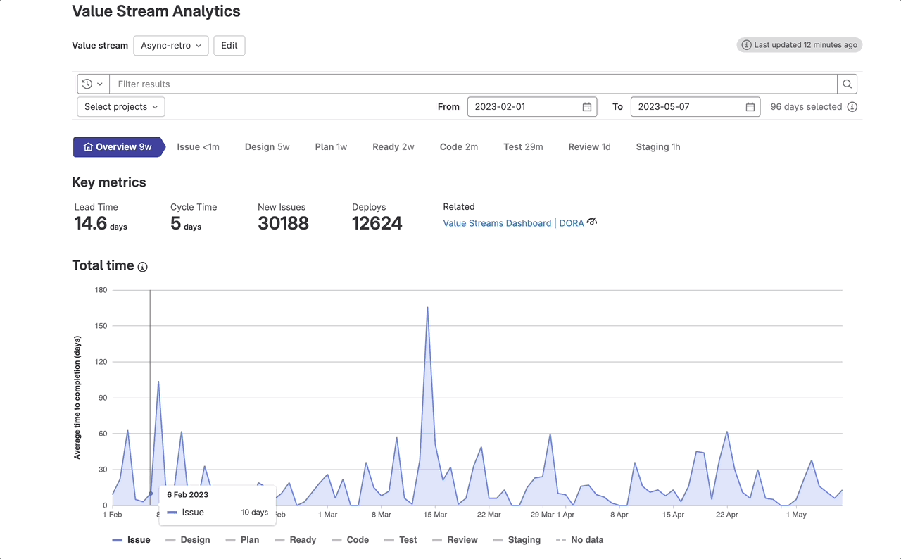Click info icon beside 96 days selected
The width and height of the screenshot is (901, 559).
coord(852,107)
